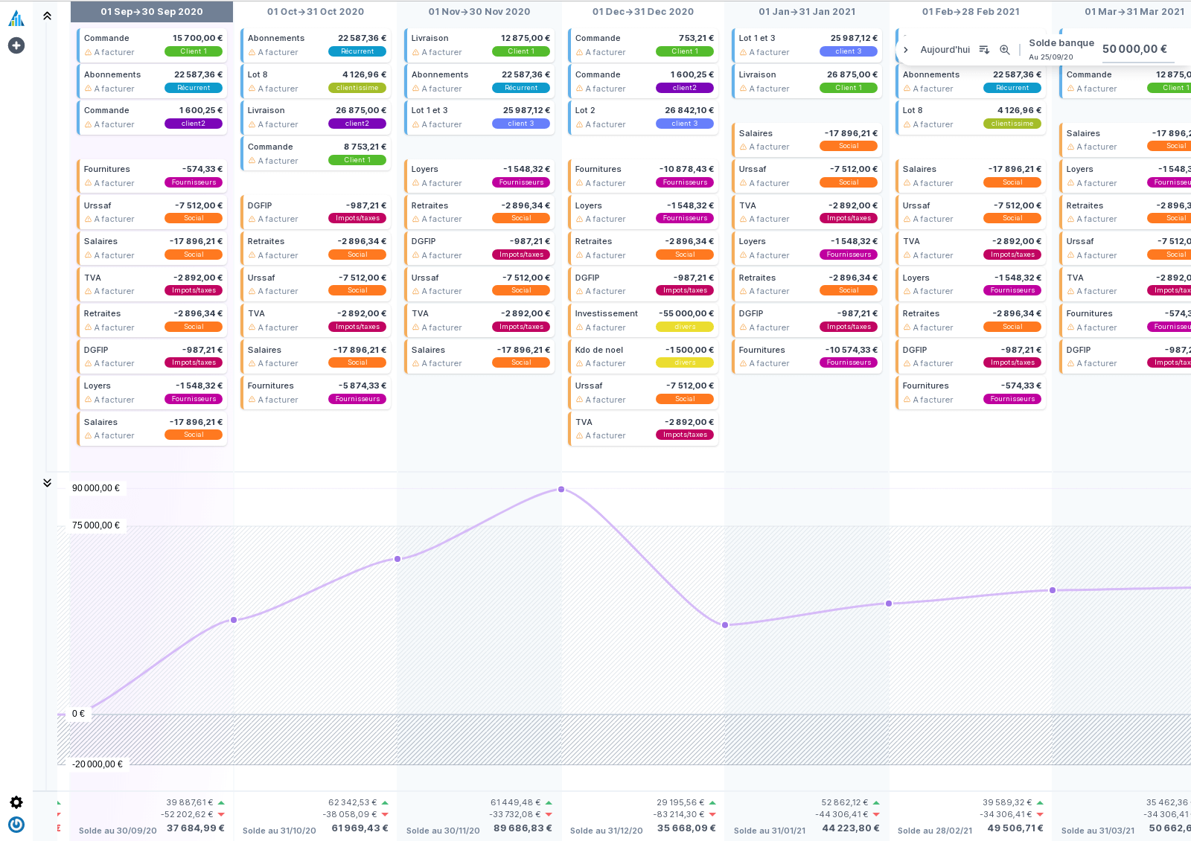The width and height of the screenshot is (1191, 841).
Task: Click Solde au 30/09/20 value 37 684,99 €
Action: coord(195,828)
